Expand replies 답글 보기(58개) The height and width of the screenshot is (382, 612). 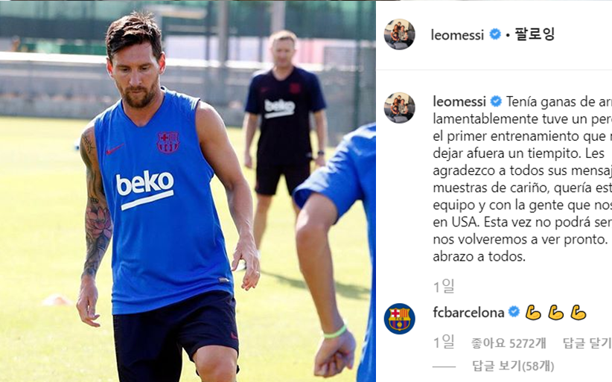(x=513, y=366)
